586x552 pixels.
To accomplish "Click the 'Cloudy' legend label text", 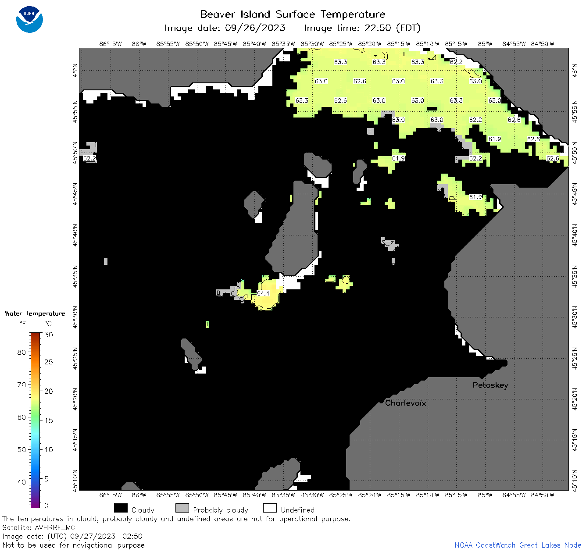I will coord(143,510).
